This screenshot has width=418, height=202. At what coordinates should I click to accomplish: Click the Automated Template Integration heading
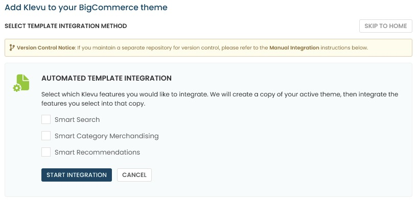click(x=106, y=78)
